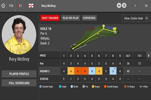Open the View: Entire Hole dropdown
This screenshot has height=100, width=151.
point(135,18)
